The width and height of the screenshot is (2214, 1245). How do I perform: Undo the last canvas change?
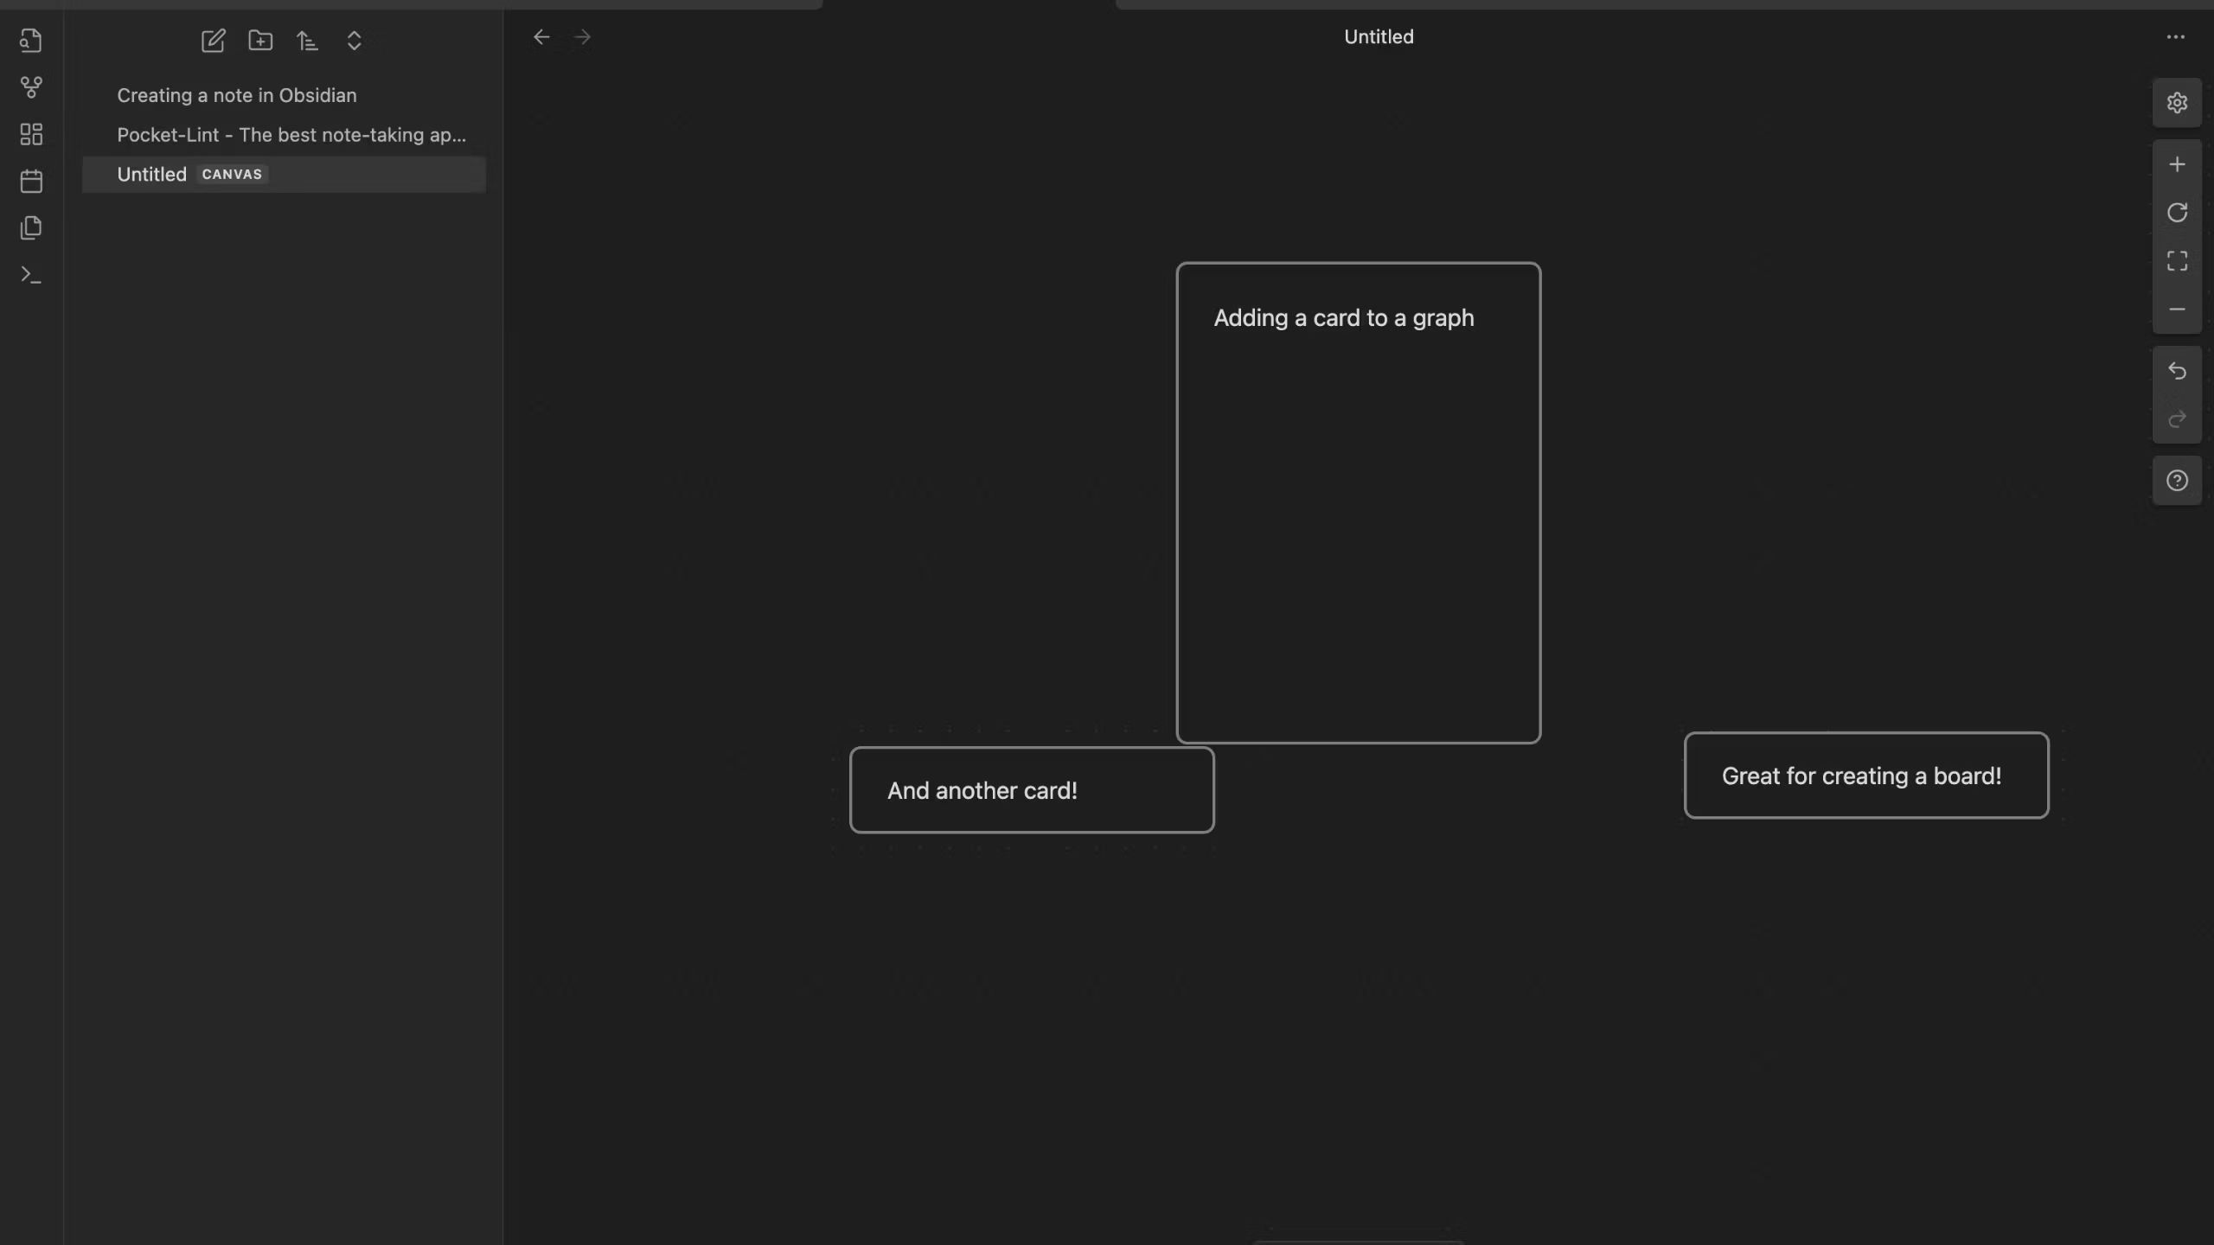click(x=2177, y=371)
